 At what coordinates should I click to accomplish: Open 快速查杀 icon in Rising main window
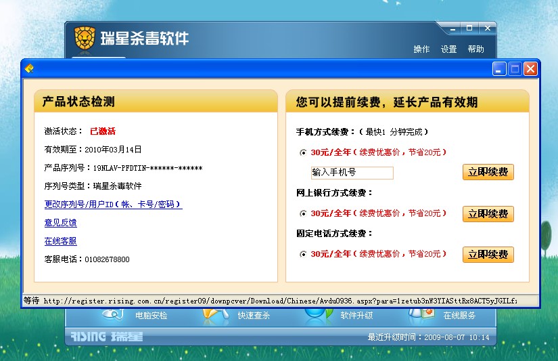coord(216,315)
